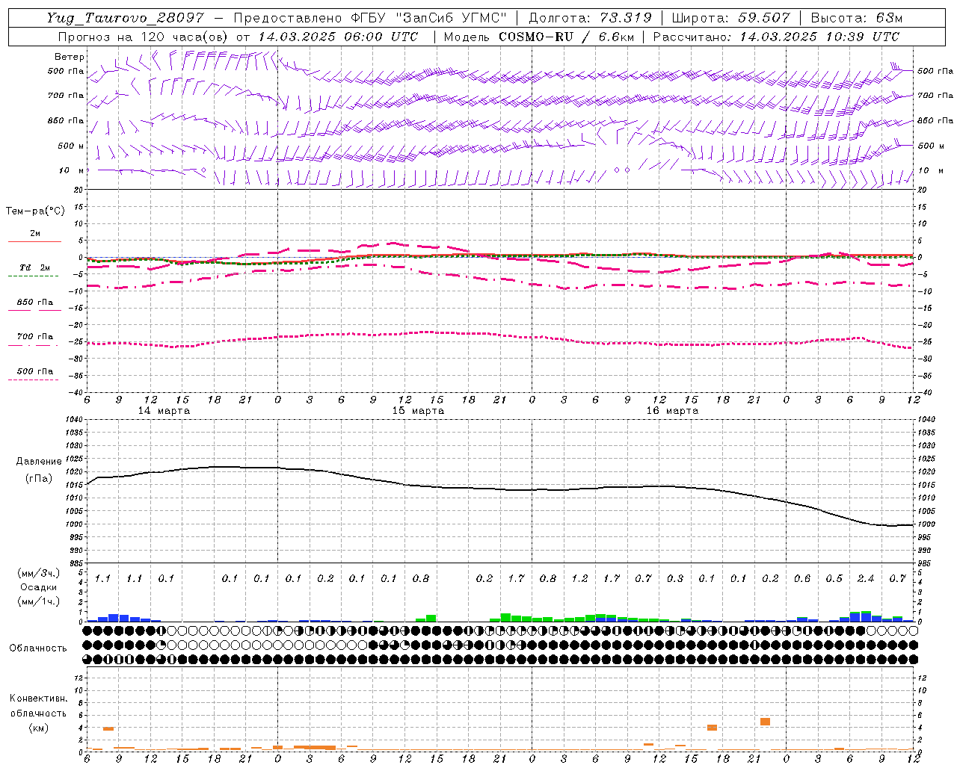Click the 'Широта: 59.507' latitude field

click(x=730, y=18)
